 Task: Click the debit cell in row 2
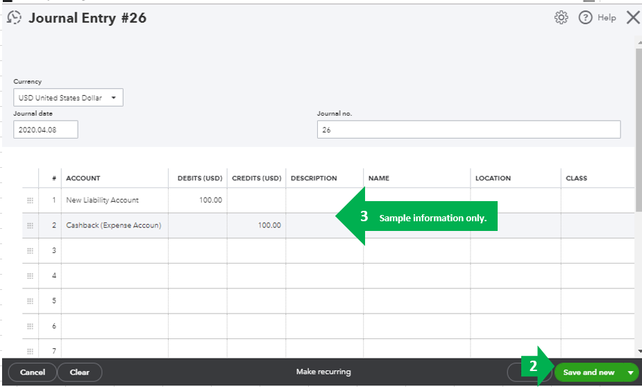198,225
